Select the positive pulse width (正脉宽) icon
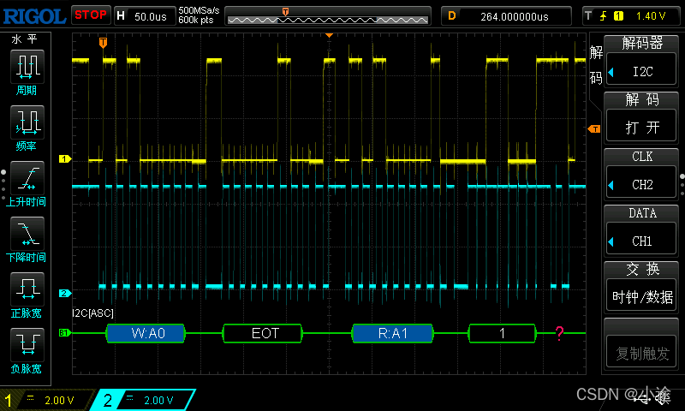Viewport: 685px width, 411px height. (x=27, y=289)
